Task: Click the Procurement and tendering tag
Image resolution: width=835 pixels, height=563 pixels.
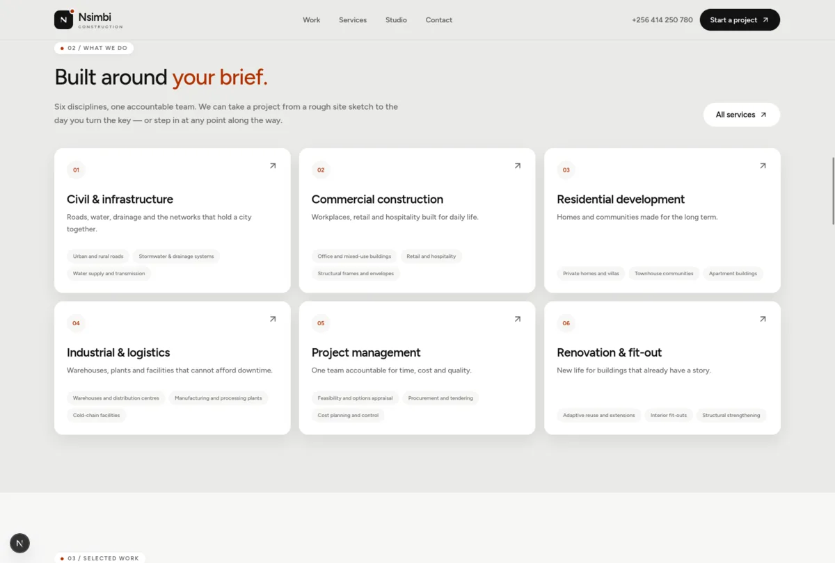Action: [x=440, y=398]
